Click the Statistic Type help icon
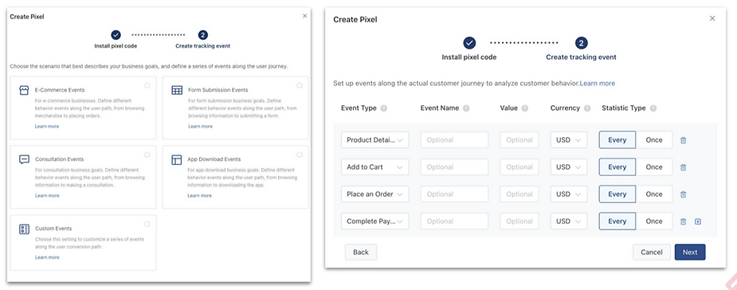Image resolution: width=737 pixels, height=290 pixels. tap(653, 108)
